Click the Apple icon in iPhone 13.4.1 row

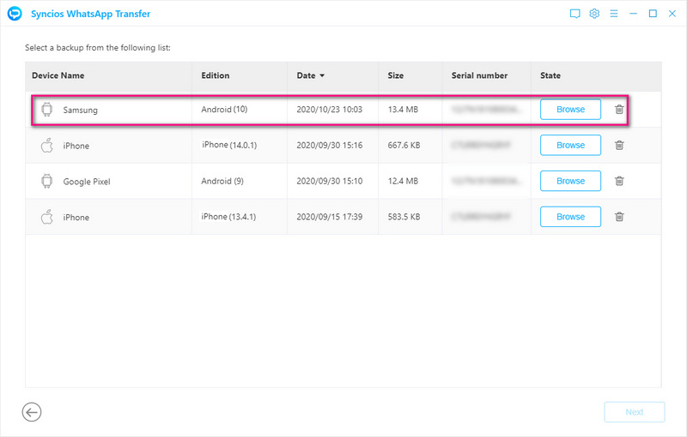click(47, 217)
